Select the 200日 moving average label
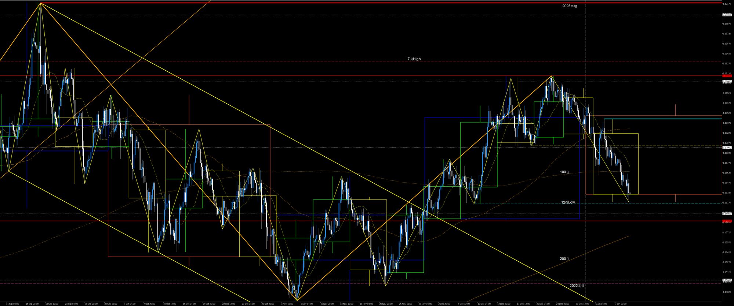The image size is (734, 306). [x=564, y=259]
